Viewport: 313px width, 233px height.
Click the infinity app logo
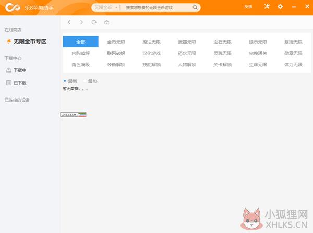pyautogui.click(x=13, y=8)
